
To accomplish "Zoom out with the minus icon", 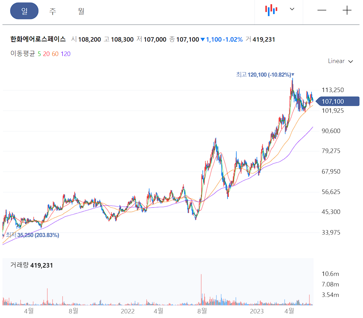I will pos(322,11).
